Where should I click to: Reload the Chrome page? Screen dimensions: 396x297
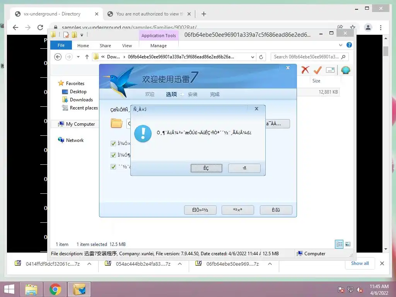[x=40, y=27]
